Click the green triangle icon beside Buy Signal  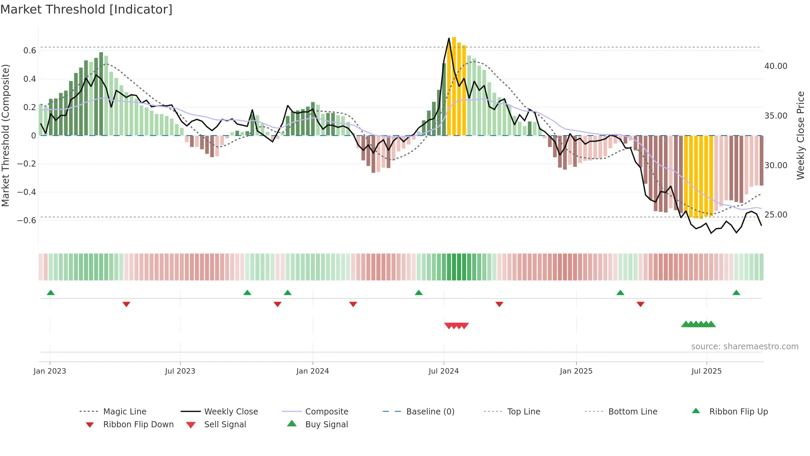pyautogui.click(x=292, y=423)
